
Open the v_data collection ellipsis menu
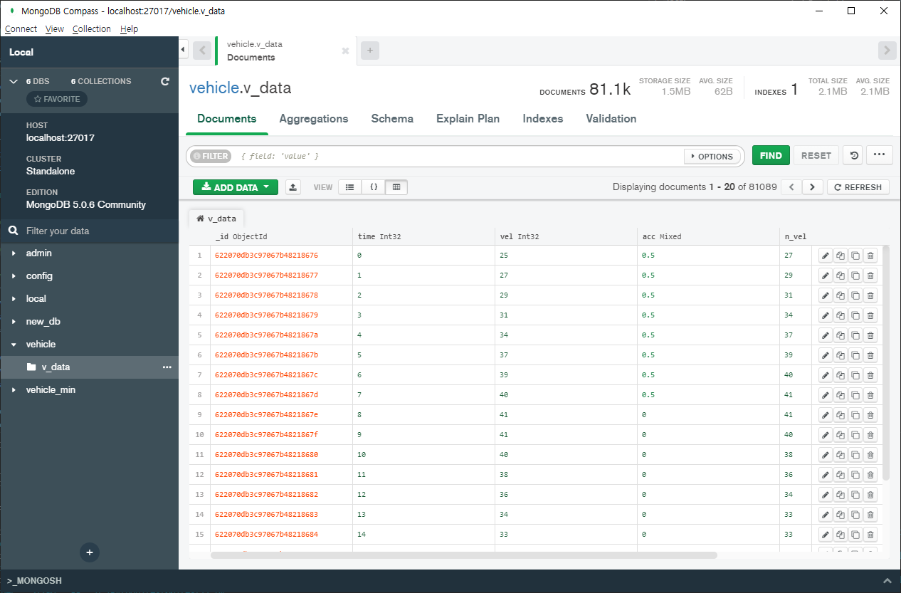pyautogui.click(x=167, y=367)
